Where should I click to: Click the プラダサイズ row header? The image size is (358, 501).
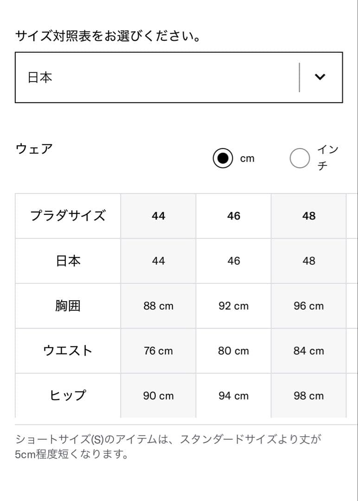click(x=68, y=216)
